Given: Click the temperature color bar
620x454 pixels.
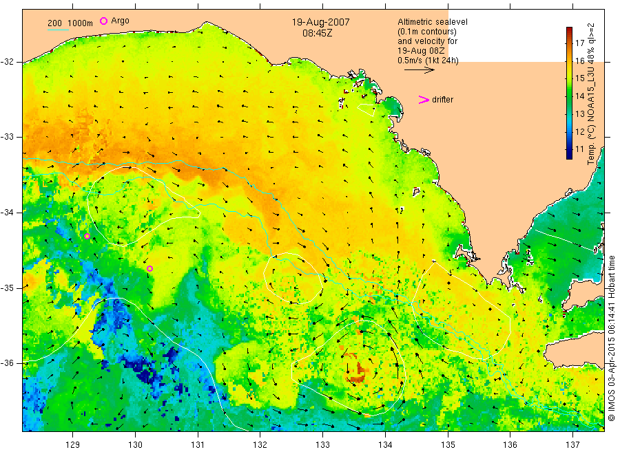Looking at the screenshot, I should tap(569, 93).
